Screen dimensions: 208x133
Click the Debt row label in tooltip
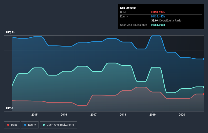[x=123, y=12]
